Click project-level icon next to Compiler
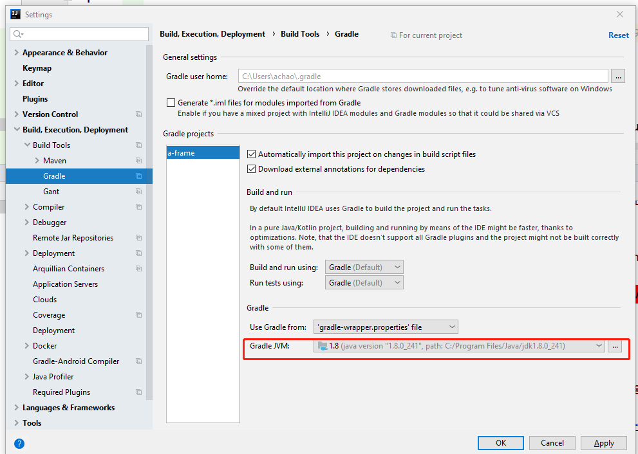Image resolution: width=638 pixels, height=454 pixels. tap(139, 207)
